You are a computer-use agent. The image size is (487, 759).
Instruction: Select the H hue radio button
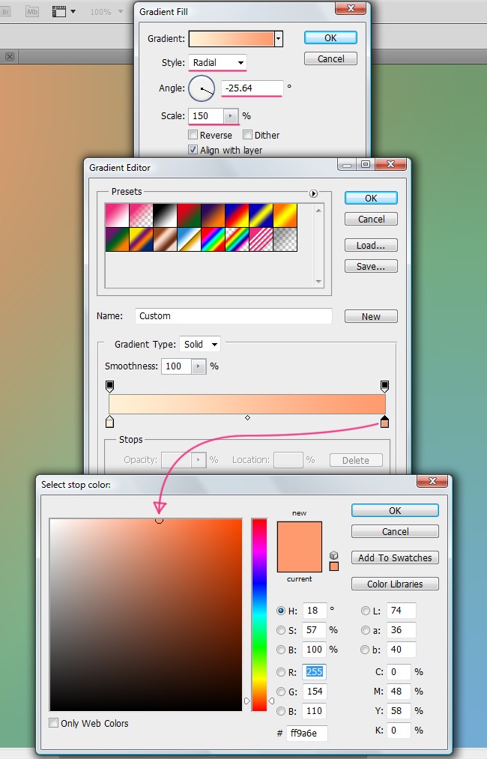click(x=281, y=611)
